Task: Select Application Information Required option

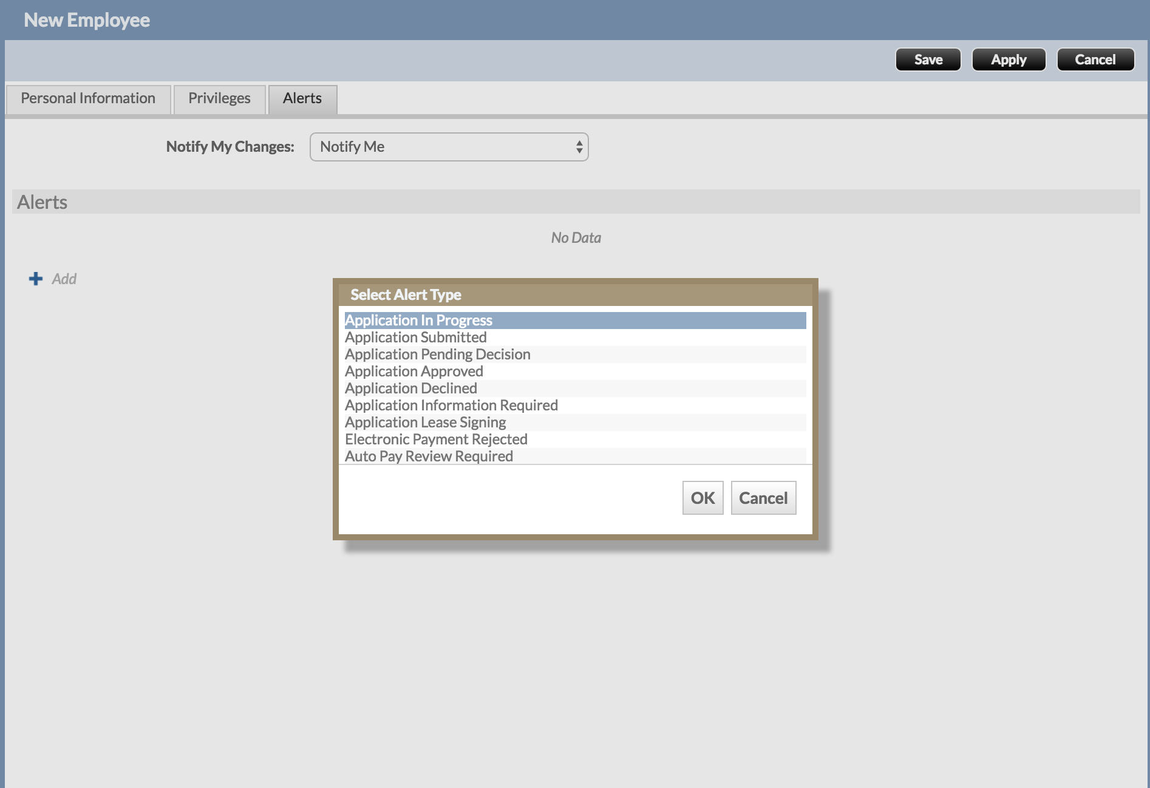Action: (x=451, y=406)
